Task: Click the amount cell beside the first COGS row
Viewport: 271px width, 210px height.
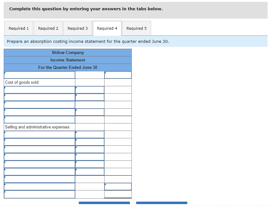Action: tap(89, 90)
